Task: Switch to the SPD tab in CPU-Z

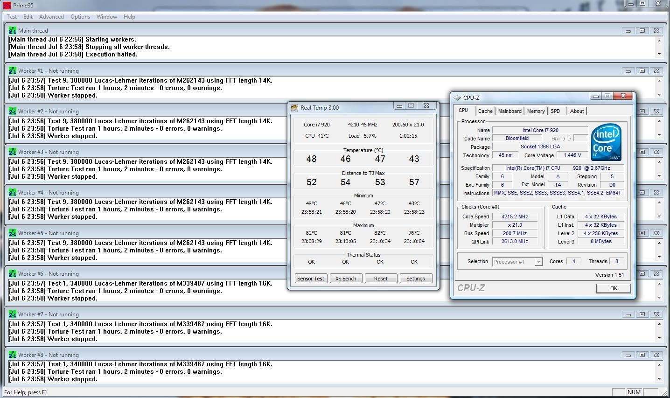Action: pyautogui.click(x=555, y=111)
